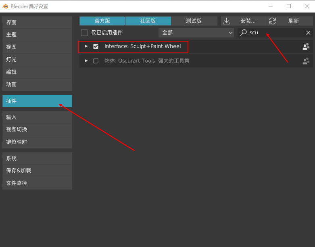Click the download icon beside 安装
The image size is (315, 247).
click(227, 21)
